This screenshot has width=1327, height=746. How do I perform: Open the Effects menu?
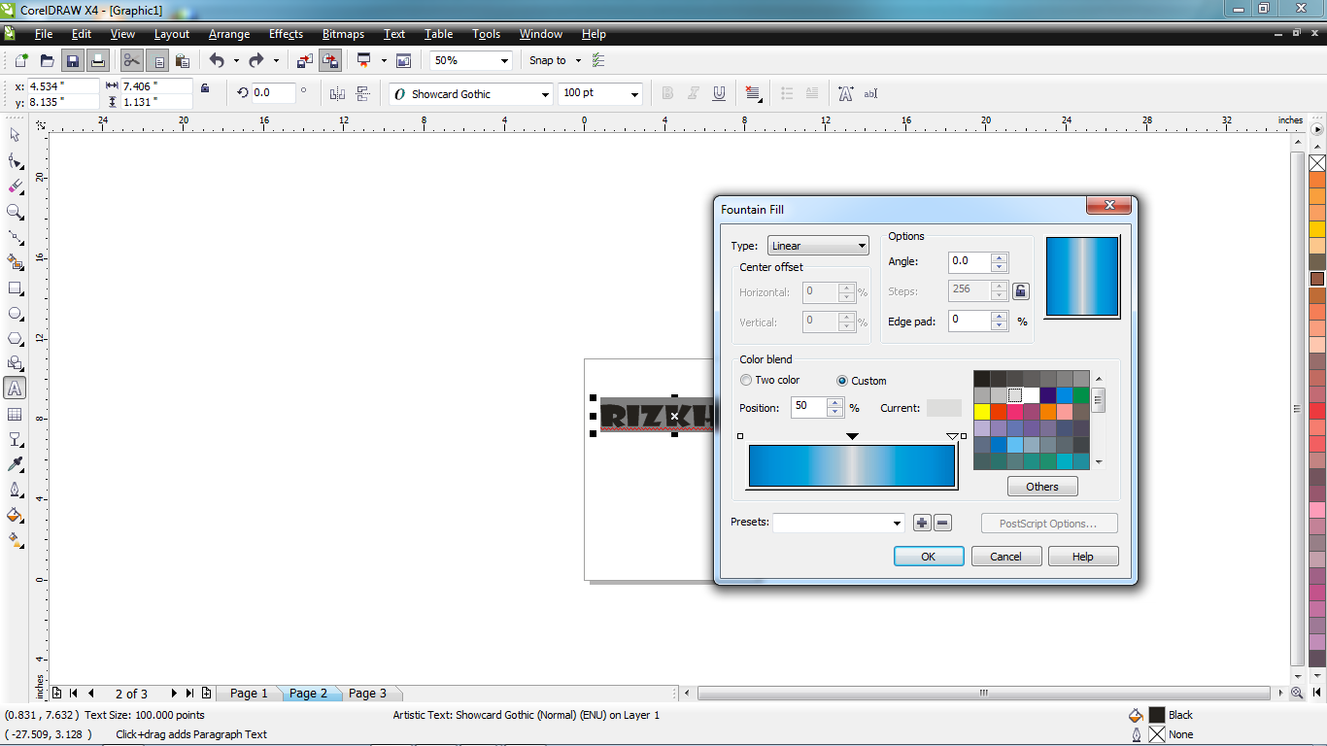coord(286,34)
